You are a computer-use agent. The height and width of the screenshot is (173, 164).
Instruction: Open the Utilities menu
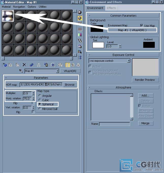click(x=43, y=7)
